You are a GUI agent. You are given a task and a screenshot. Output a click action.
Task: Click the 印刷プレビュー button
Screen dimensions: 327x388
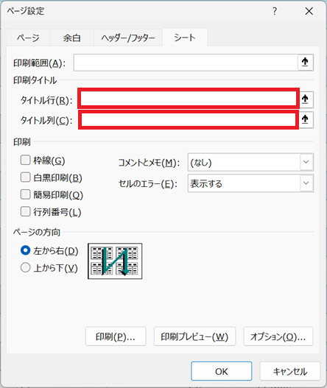tap(194, 336)
